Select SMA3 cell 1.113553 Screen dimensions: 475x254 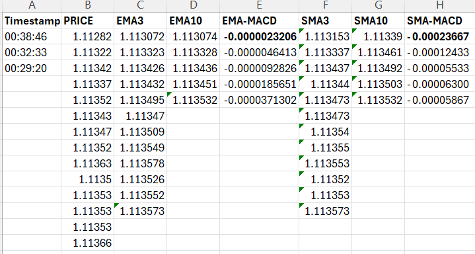(x=325, y=163)
